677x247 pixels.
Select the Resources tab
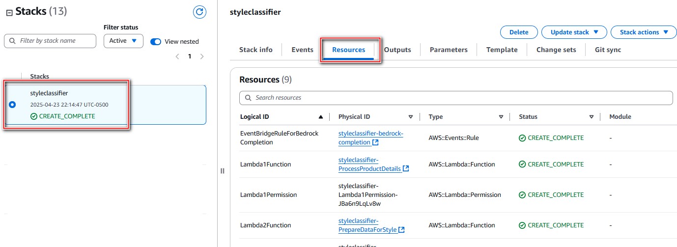[x=349, y=50]
